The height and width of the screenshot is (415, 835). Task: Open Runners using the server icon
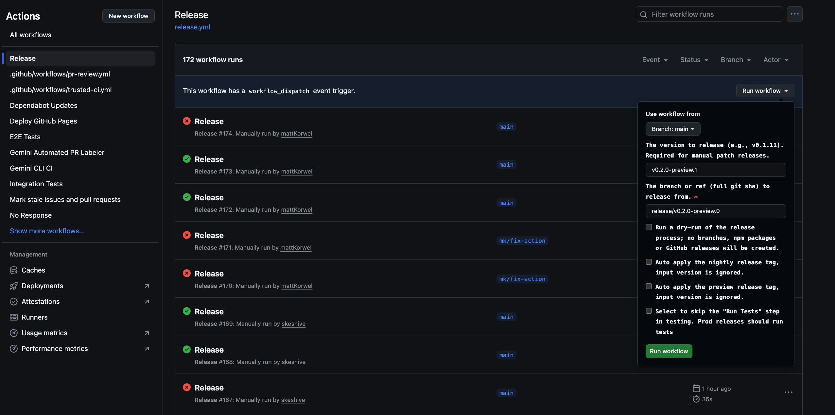(x=14, y=317)
